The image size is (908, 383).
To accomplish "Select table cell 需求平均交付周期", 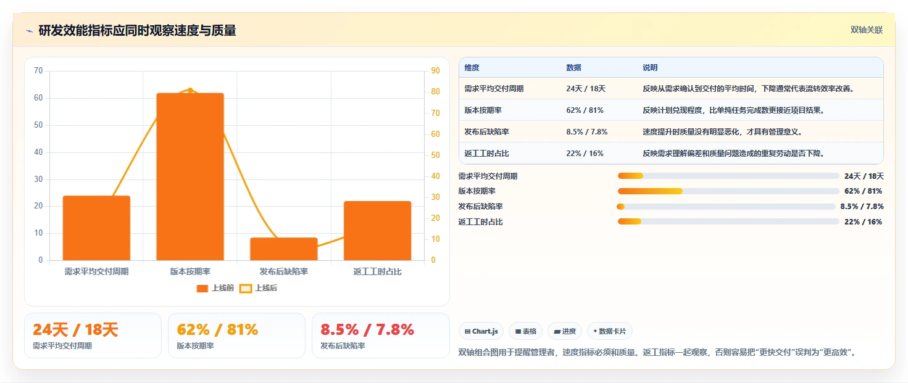I will point(494,89).
